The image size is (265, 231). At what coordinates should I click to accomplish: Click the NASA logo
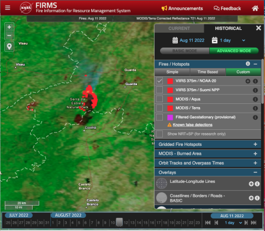click(26, 8)
